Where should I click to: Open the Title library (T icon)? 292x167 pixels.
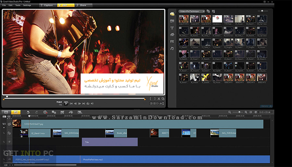(172, 28)
